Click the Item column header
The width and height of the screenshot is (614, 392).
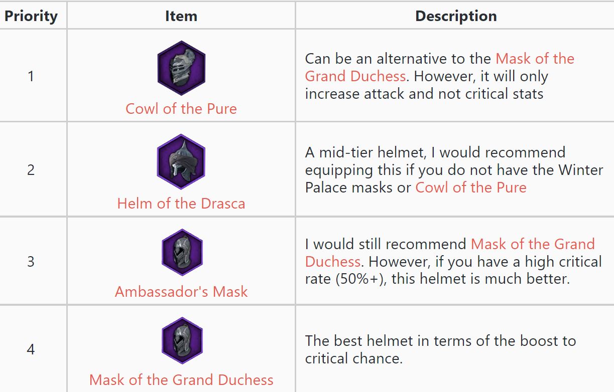pyautogui.click(x=181, y=16)
